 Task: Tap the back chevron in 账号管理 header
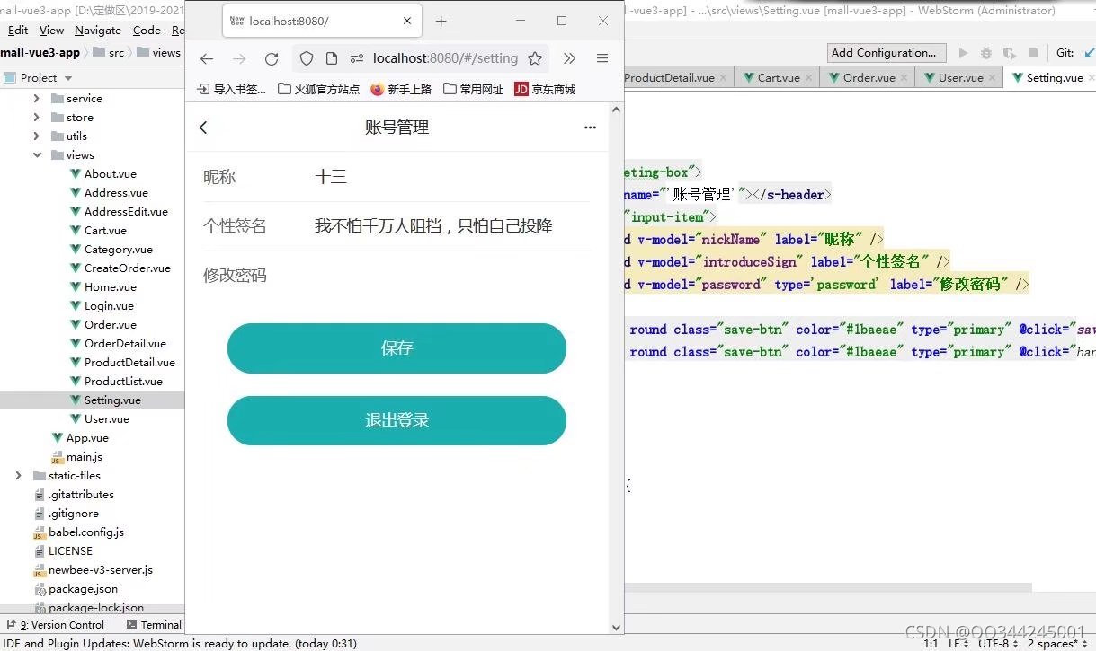(x=203, y=128)
